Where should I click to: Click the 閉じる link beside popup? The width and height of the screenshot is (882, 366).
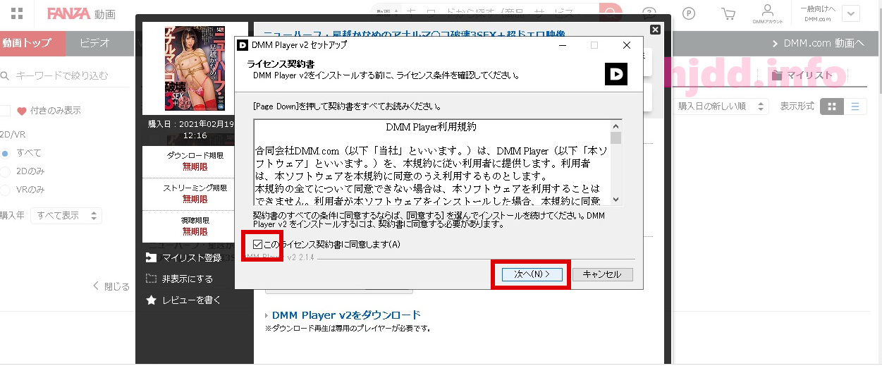tap(113, 286)
